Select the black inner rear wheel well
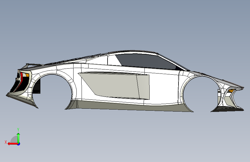250x162 pixels. click(x=37, y=87)
